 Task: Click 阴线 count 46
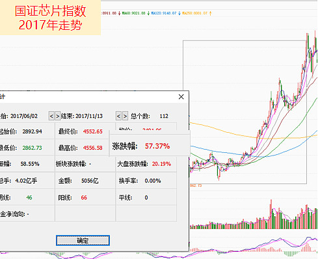(29, 198)
